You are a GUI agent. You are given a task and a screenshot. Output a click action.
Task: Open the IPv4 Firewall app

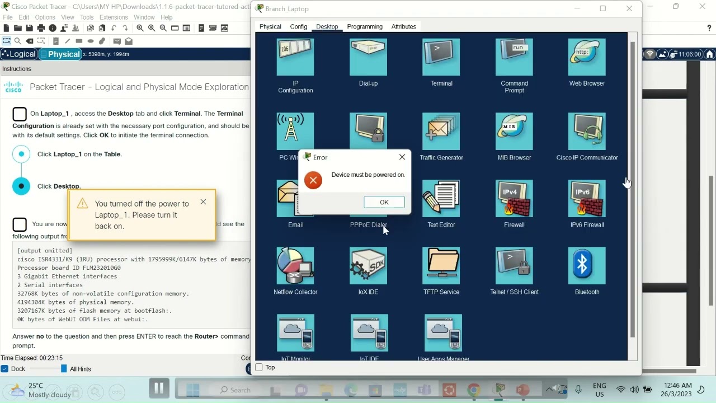(514, 199)
